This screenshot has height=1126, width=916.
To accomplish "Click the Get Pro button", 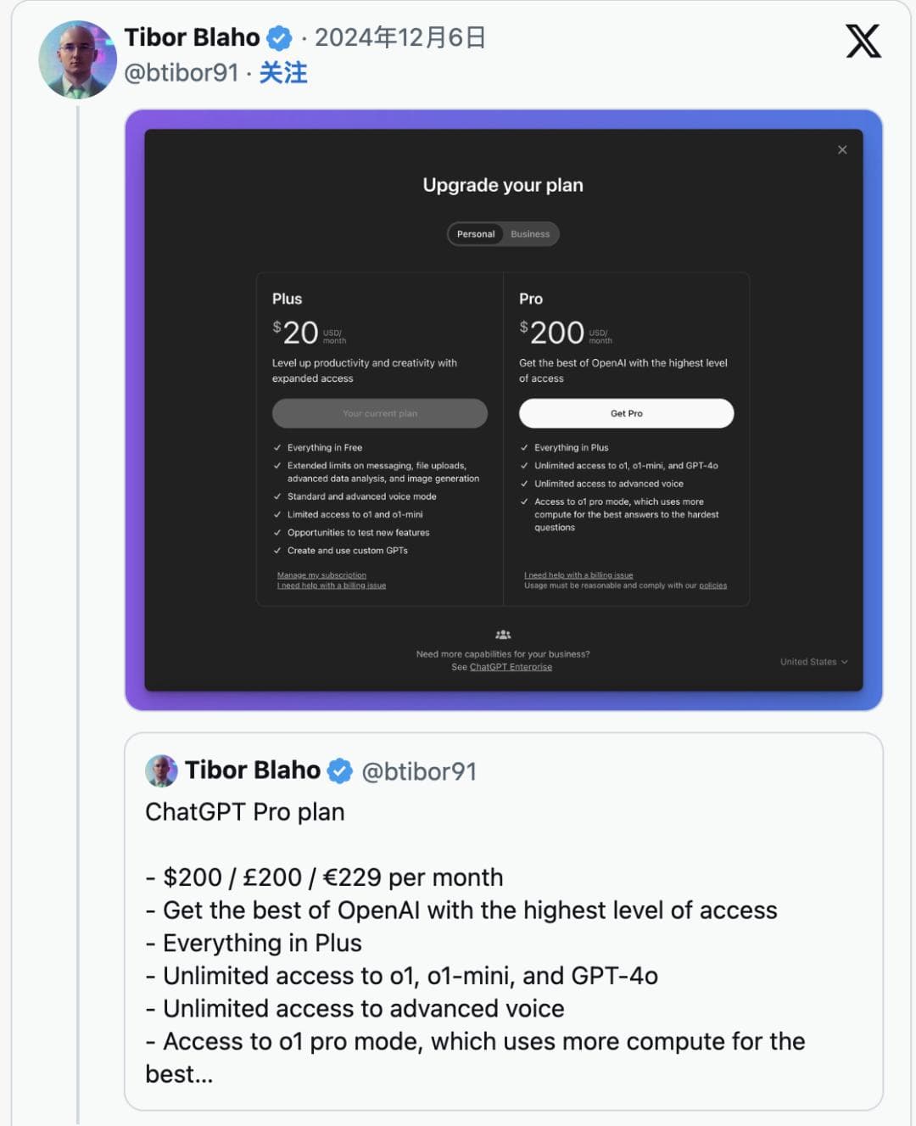I will pyautogui.click(x=626, y=413).
